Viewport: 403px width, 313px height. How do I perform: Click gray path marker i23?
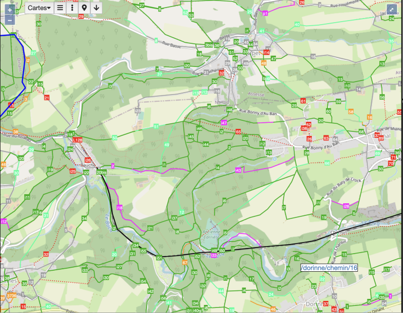[138, 110]
